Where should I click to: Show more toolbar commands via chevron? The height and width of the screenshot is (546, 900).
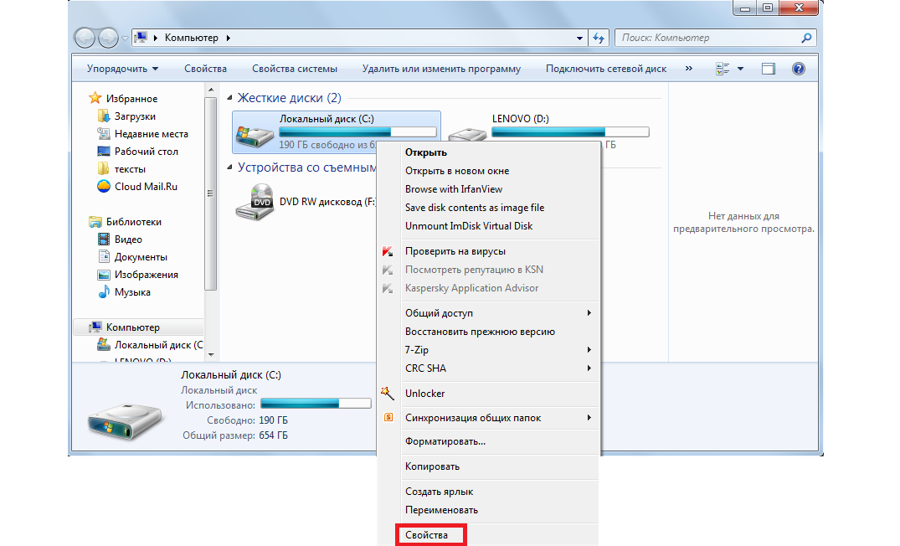(689, 69)
